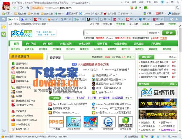The height and width of the screenshot is (139, 182).
Task: Click the 更多>> link in 最近更新 header
Action: coord(130,57)
